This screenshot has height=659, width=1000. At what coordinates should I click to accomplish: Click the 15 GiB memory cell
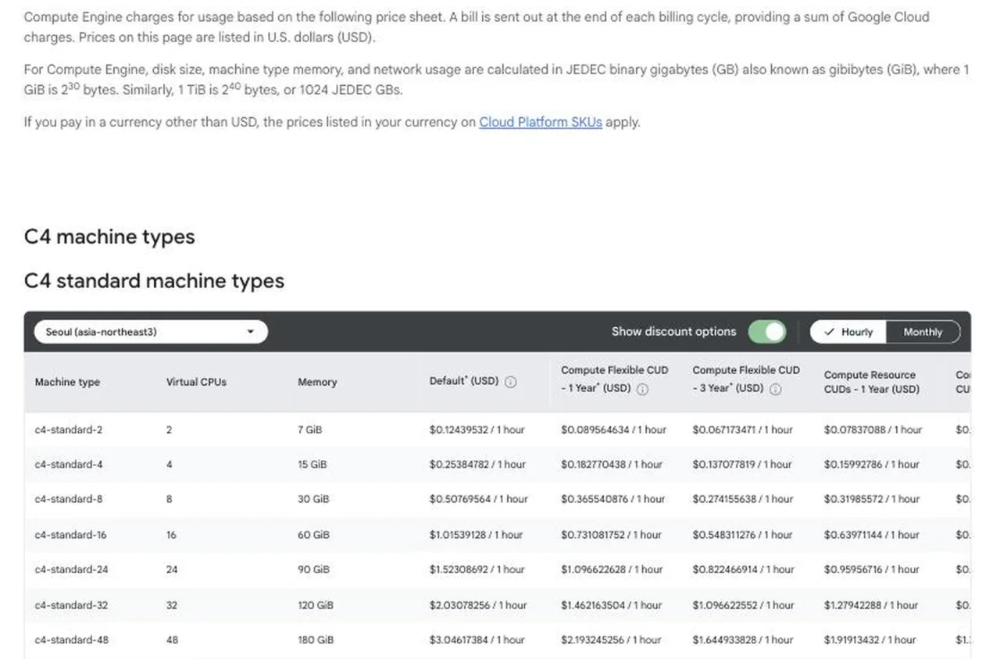(x=312, y=464)
